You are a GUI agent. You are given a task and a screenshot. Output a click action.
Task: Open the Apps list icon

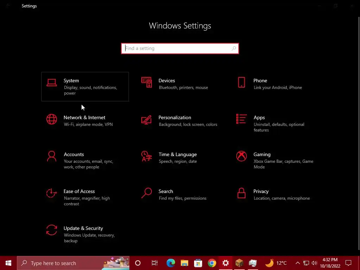tap(241, 119)
